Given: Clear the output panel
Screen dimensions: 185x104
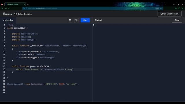Looking at the screenshot, I should pyautogui.click(x=177, y=20).
